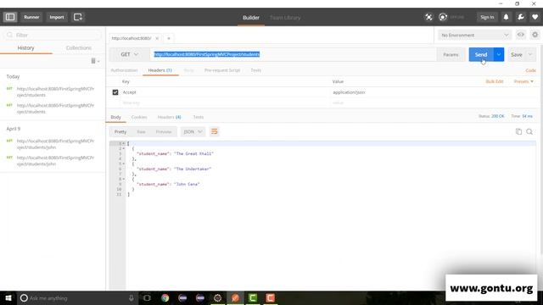
Task: Add a new request tab
Action: [x=169, y=38]
